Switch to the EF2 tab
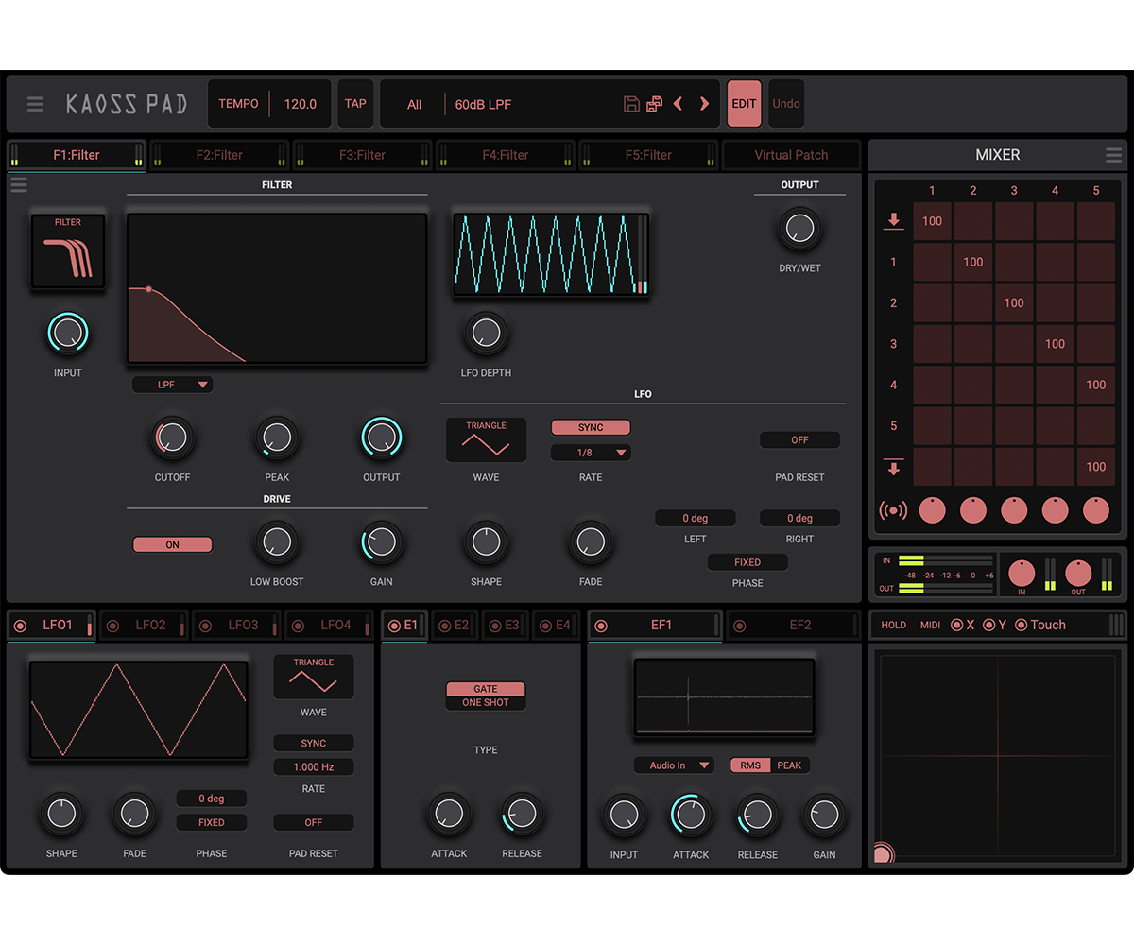Screen dimensions: 1134x945 point(793,625)
